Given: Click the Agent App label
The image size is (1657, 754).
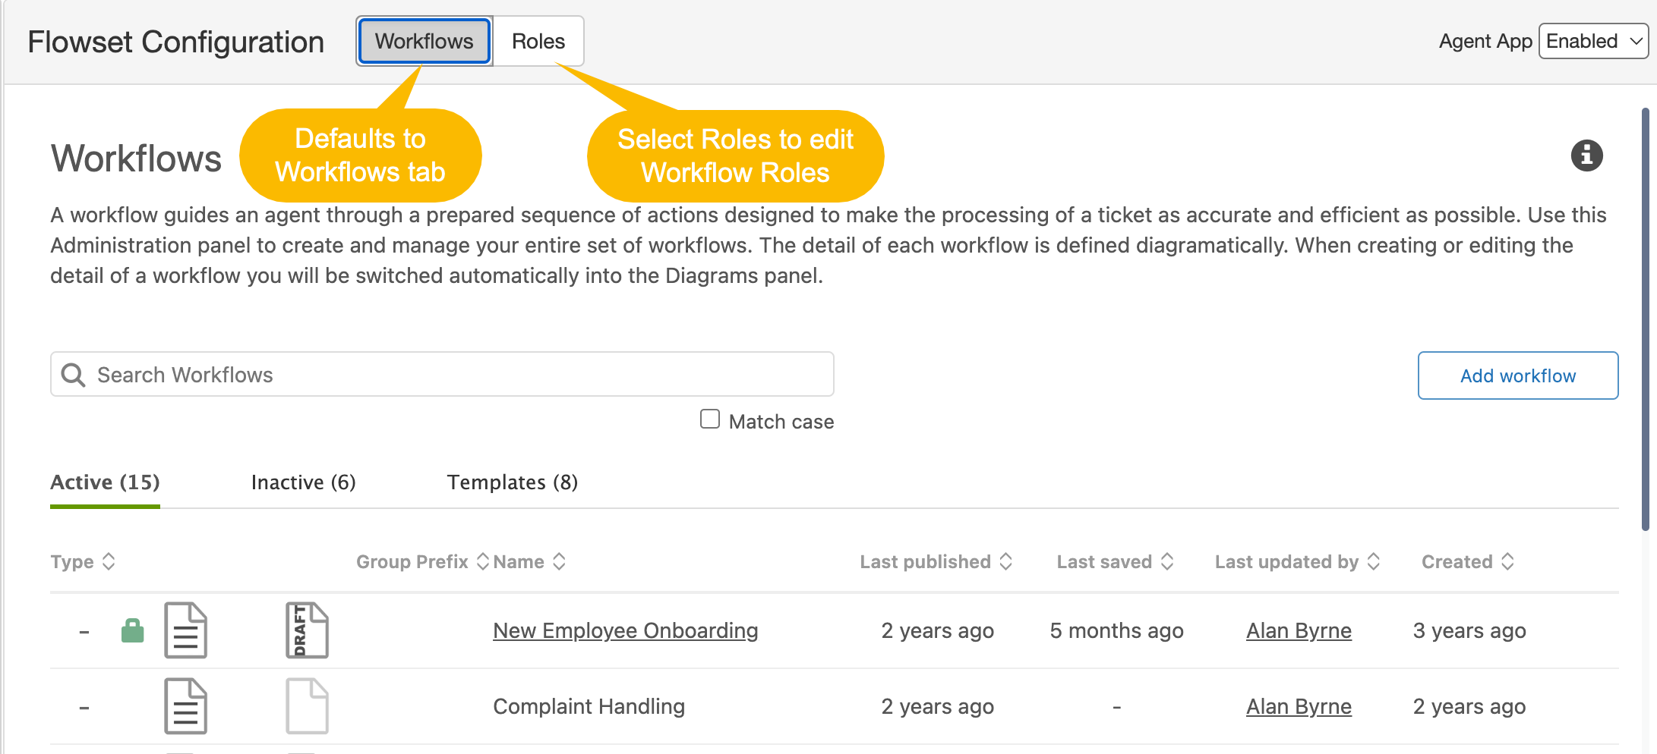Looking at the screenshot, I should click(x=1485, y=41).
